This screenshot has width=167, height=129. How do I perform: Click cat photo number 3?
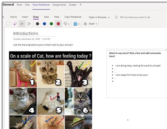tap(79, 74)
